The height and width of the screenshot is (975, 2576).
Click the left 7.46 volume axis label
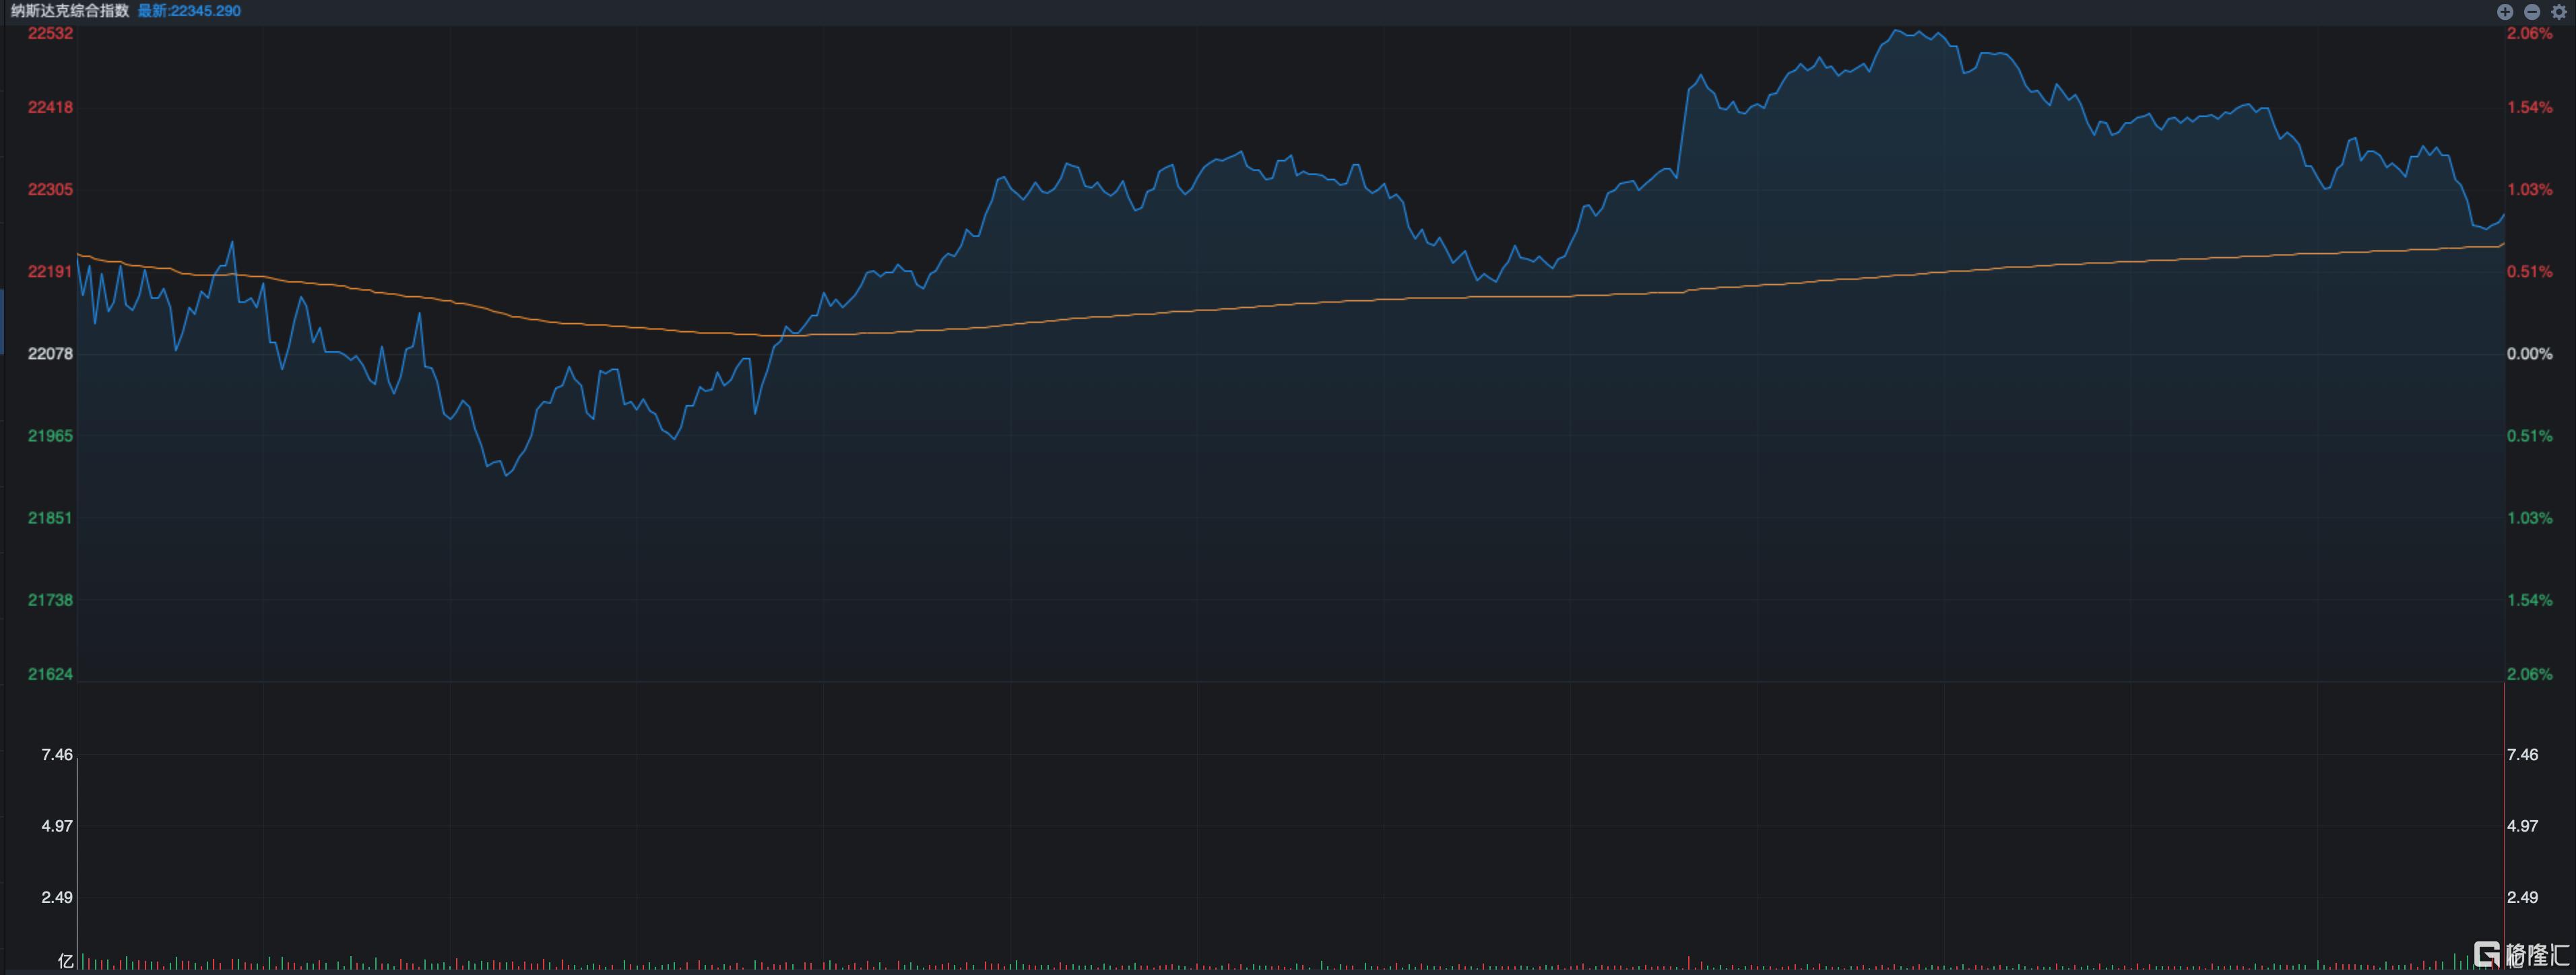point(57,755)
